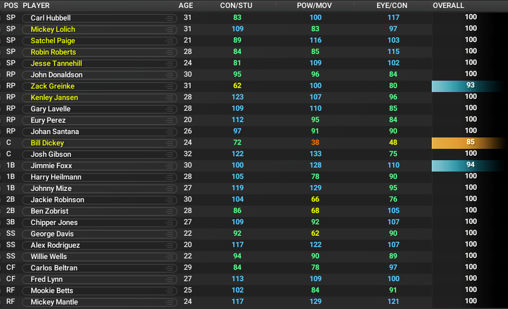Select Bill Dickey's POW/MOV value 38
508x309 pixels.
tap(315, 143)
